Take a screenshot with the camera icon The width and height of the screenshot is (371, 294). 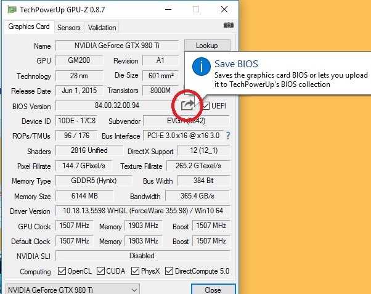tap(228, 25)
